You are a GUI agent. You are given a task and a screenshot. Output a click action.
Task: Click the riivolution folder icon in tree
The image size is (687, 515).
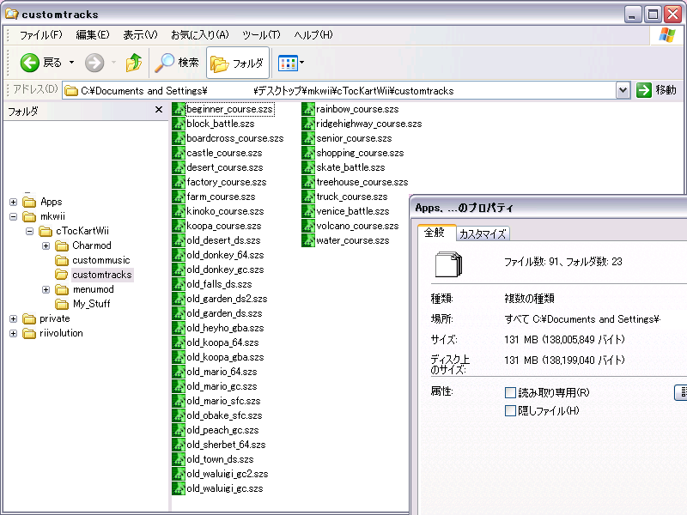(29, 333)
